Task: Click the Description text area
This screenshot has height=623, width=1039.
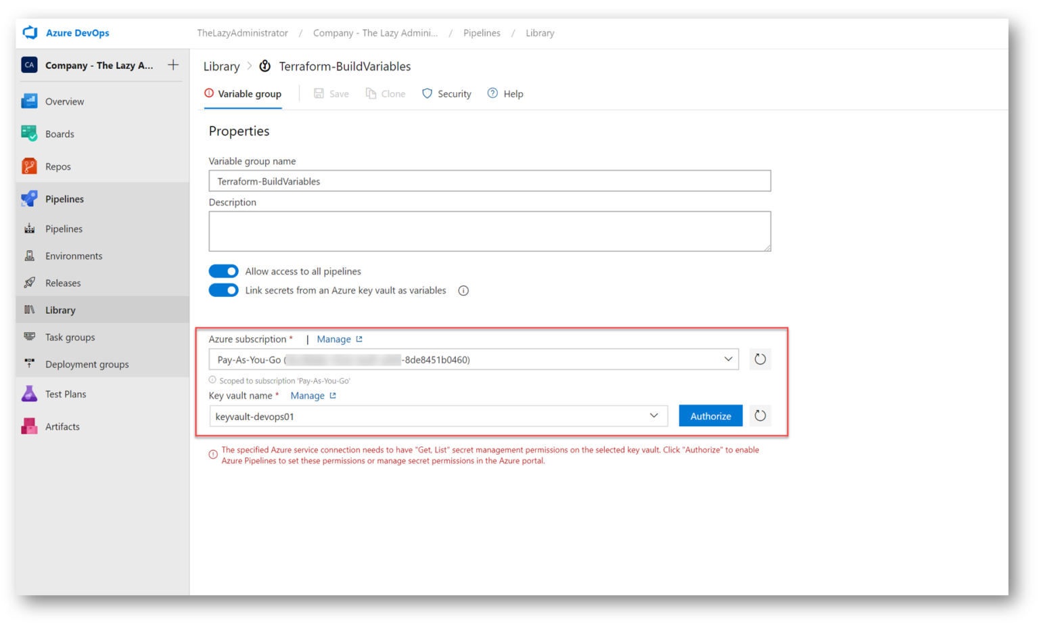Action: pyautogui.click(x=490, y=231)
